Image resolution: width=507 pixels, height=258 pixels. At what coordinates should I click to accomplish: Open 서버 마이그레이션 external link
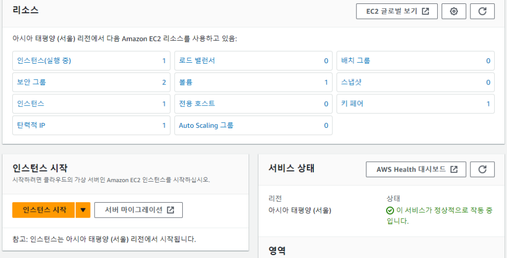click(139, 210)
